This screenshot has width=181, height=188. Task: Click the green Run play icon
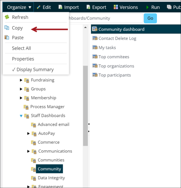147,7
